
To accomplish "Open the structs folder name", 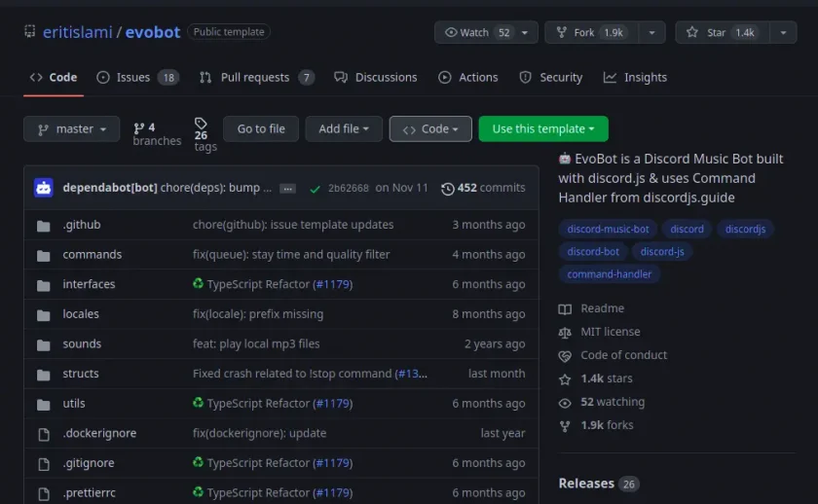I will click(x=80, y=374).
